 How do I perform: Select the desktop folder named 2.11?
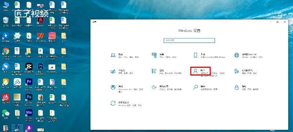point(63,53)
